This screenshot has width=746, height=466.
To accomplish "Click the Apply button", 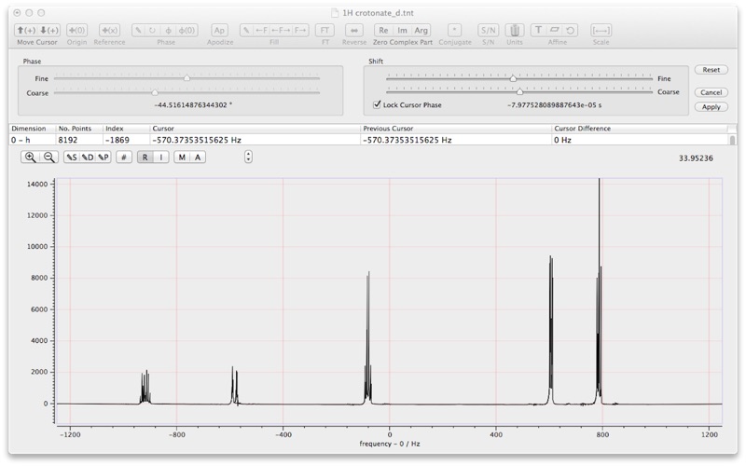I will [x=711, y=107].
